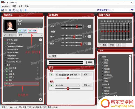Click the microphone icon on 静音 button
Viewport: 135px width, 109px height.
click(x=87, y=62)
